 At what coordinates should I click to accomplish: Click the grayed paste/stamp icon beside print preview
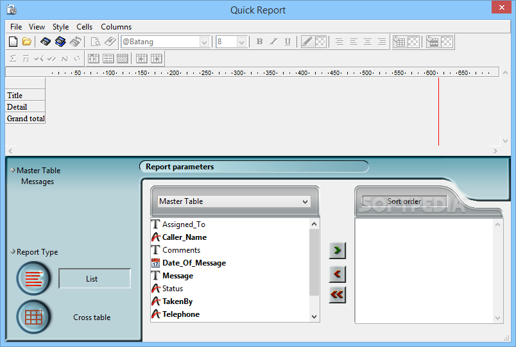[110, 42]
